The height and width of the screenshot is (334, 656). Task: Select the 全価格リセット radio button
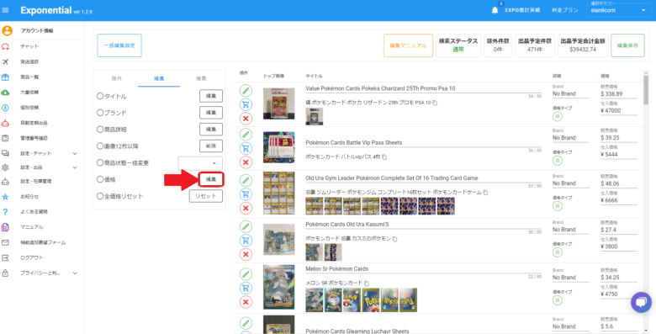click(x=99, y=196)
